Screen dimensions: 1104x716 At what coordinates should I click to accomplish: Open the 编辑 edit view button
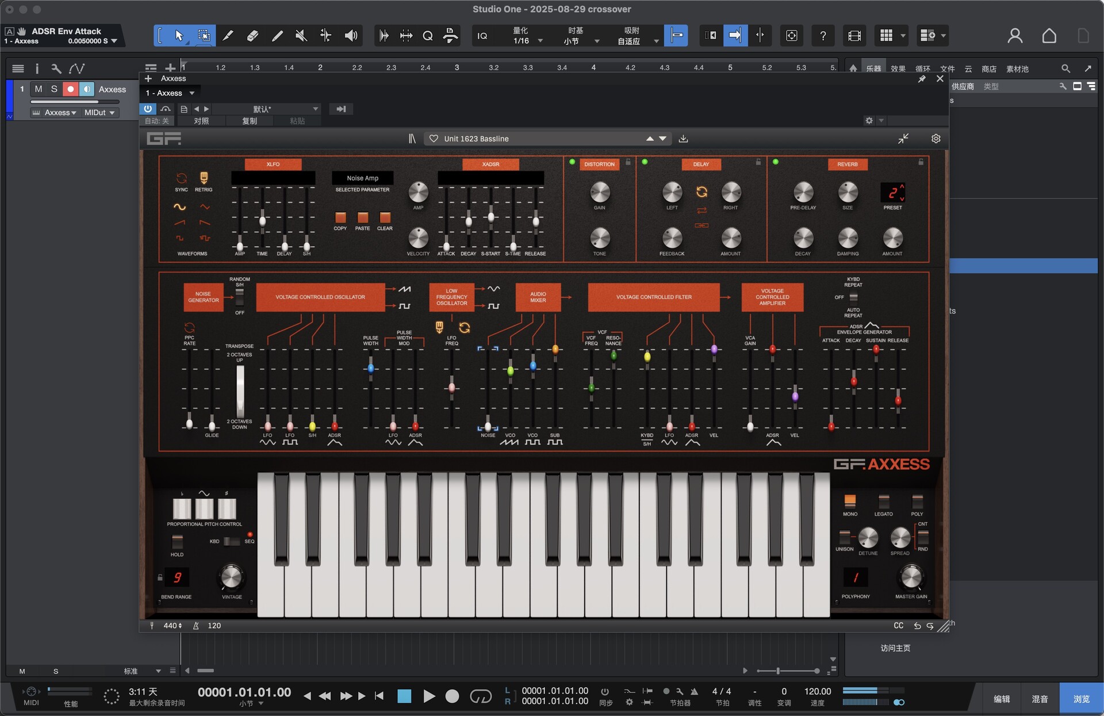[1002, 699]
